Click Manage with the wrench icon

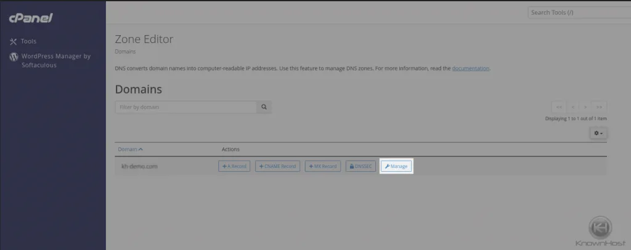tap(396, 166)
